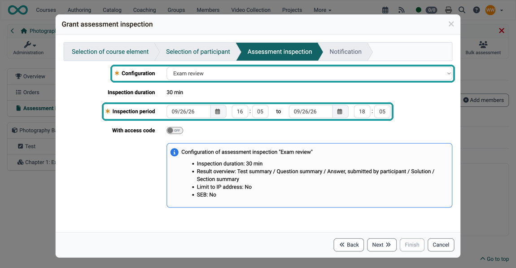Open the Authoring menu item
Viewport: 516px width, 268px height.
(x=79, y=10)
